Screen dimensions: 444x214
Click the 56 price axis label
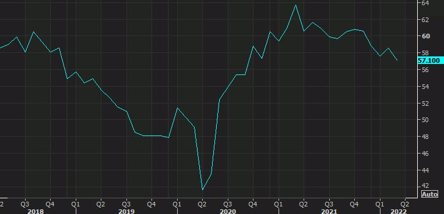(x=425, y=70)
